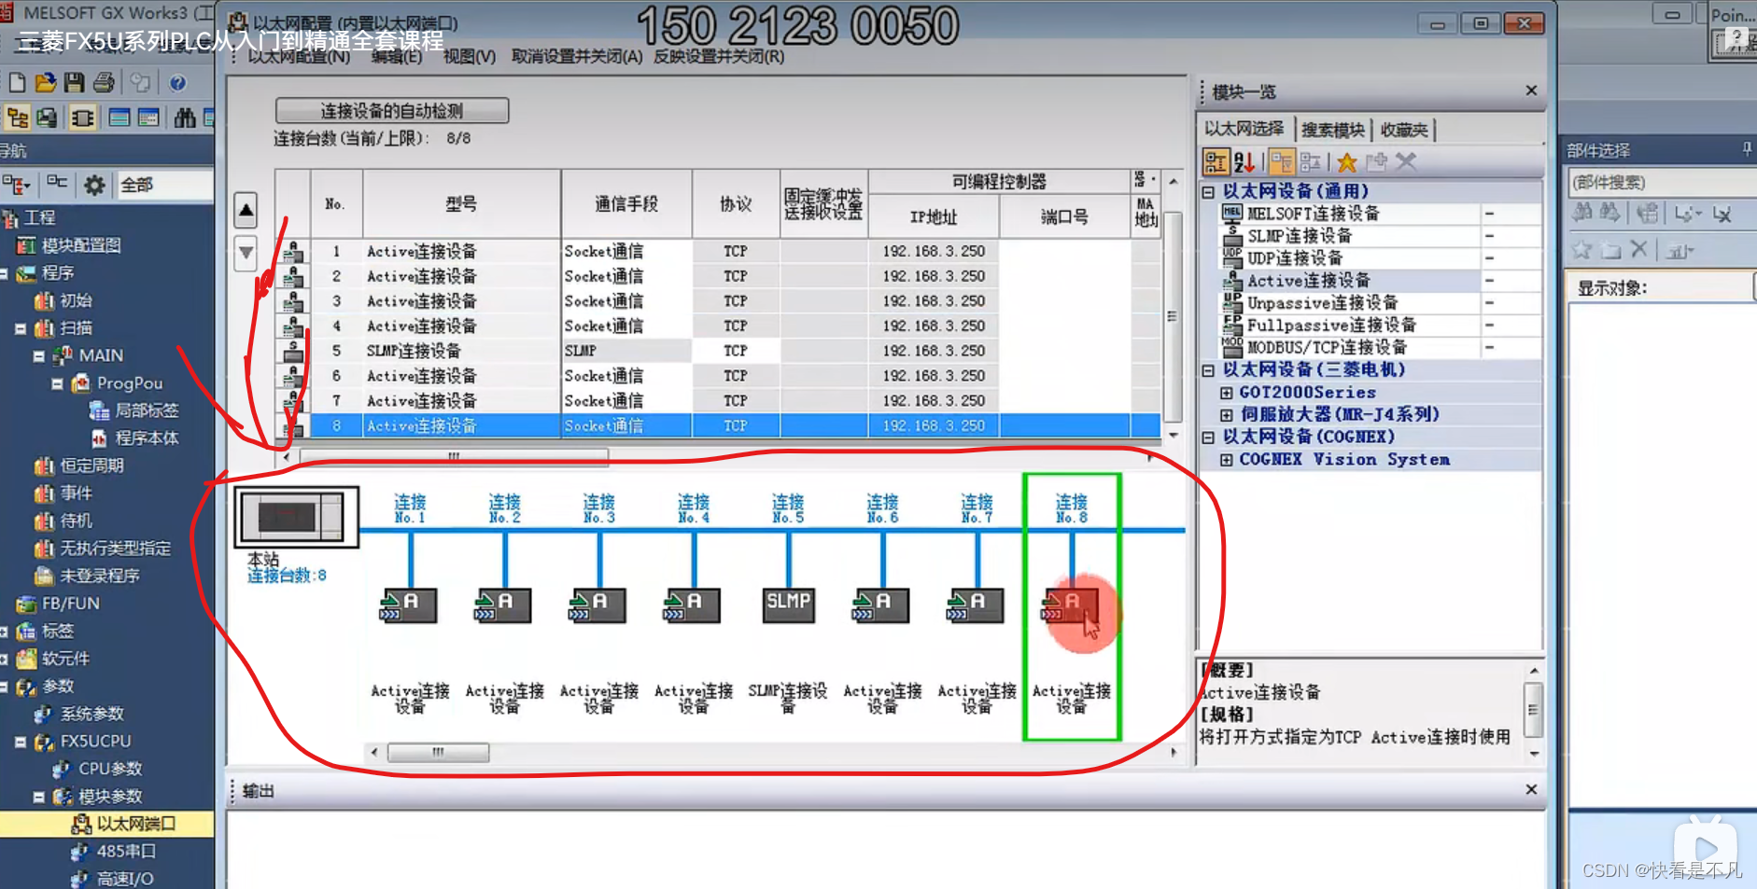Image resolution: width=1757 pixels, height=889 pixels.
Task: Click 连接设备的自动检测 button
Action: [x=392, y=111]
